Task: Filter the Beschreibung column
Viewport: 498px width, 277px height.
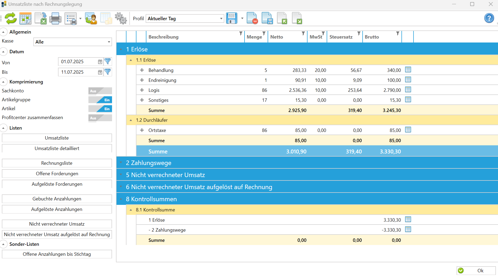Action: click(241, 33)
